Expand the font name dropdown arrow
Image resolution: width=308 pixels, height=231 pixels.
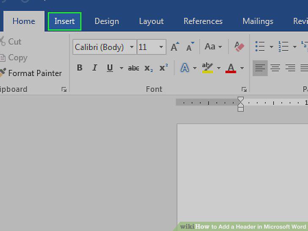click(x=132, y=47)
